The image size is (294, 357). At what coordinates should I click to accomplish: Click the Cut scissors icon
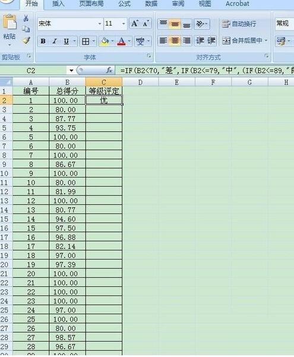(x=26, y=18)
